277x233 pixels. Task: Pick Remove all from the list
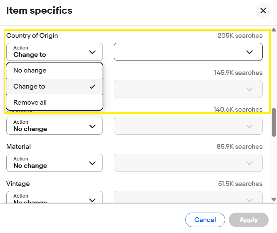coord(30,103)
